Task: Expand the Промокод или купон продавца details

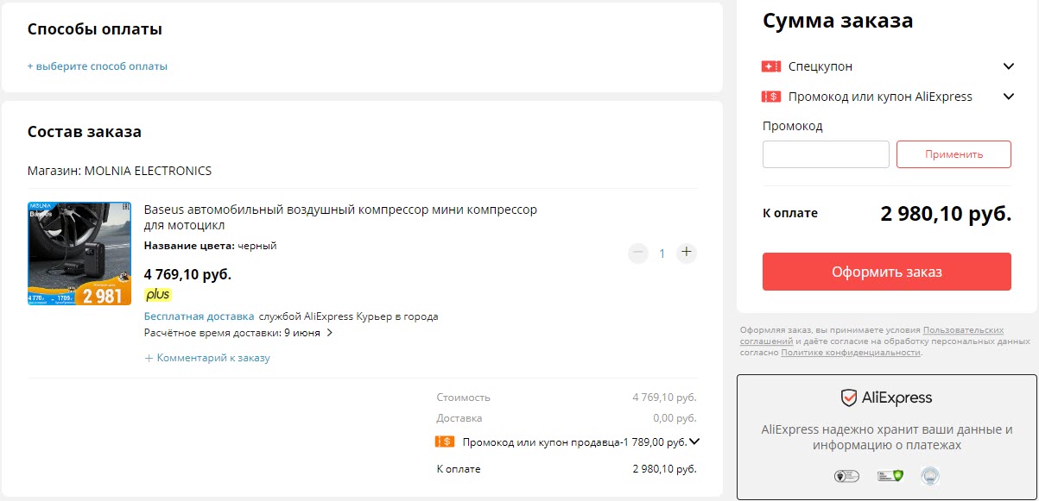Action: point(694,442)
